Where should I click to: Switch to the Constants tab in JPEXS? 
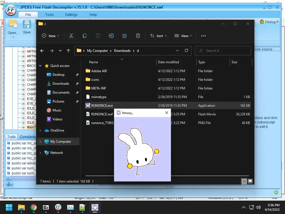pyautogui.click(x=28, y=137)
